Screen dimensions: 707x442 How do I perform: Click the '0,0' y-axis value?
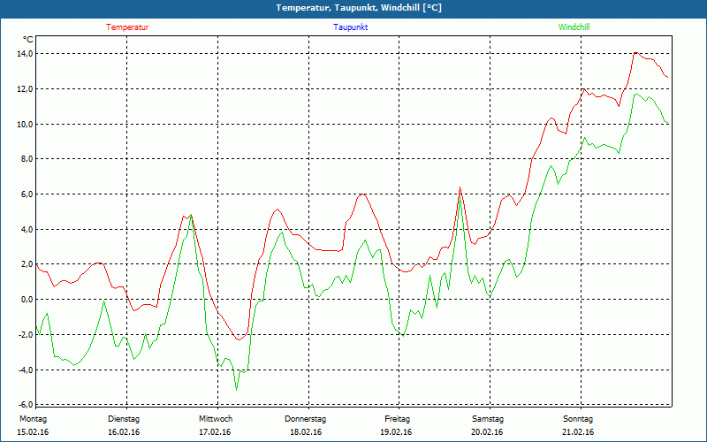coord(27,299)
